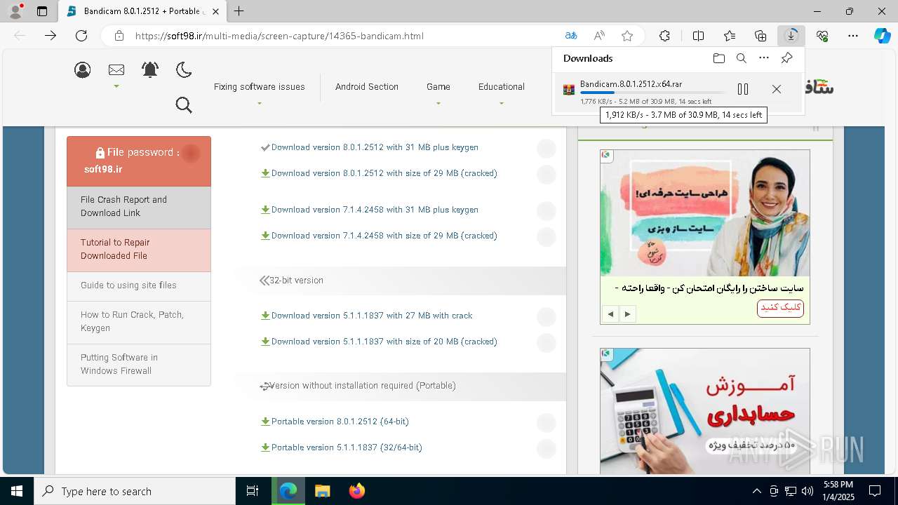This screenshot has height=505, width=898.
Task: Pause the Bandicam rar download
Action: tap(743, 89)
